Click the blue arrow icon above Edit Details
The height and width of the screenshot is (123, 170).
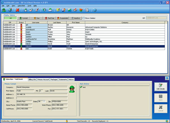coord(167,78)
